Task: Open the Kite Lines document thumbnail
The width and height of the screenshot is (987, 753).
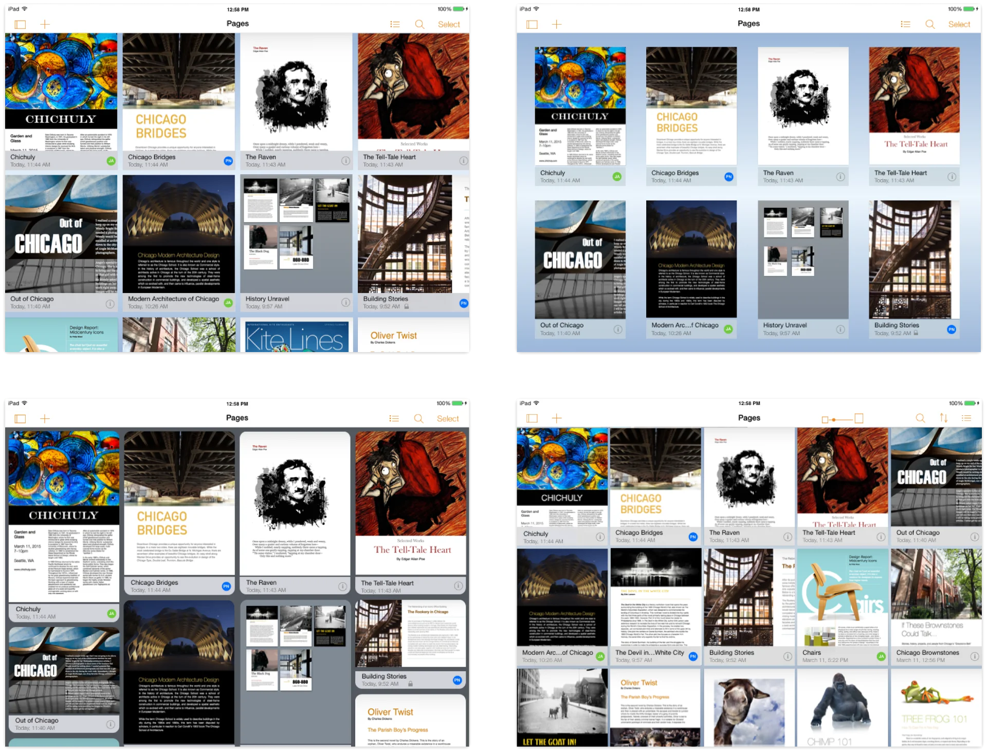Action: point(296,336)
